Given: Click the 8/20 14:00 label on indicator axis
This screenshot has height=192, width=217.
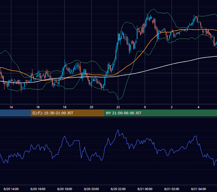Looking at the screenshot, I should (11, 189).
